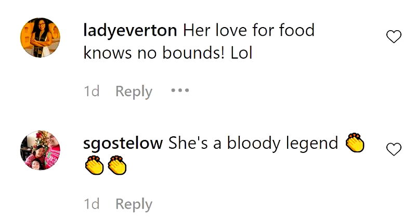View sgostelow's profile avatar

(x=40, y=150)
